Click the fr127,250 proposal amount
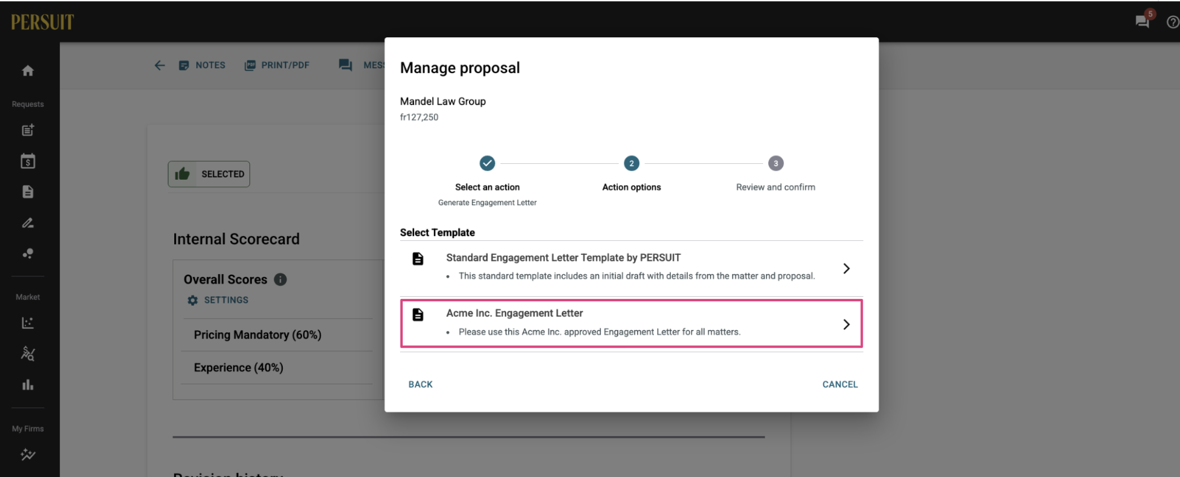 point(419,117)
